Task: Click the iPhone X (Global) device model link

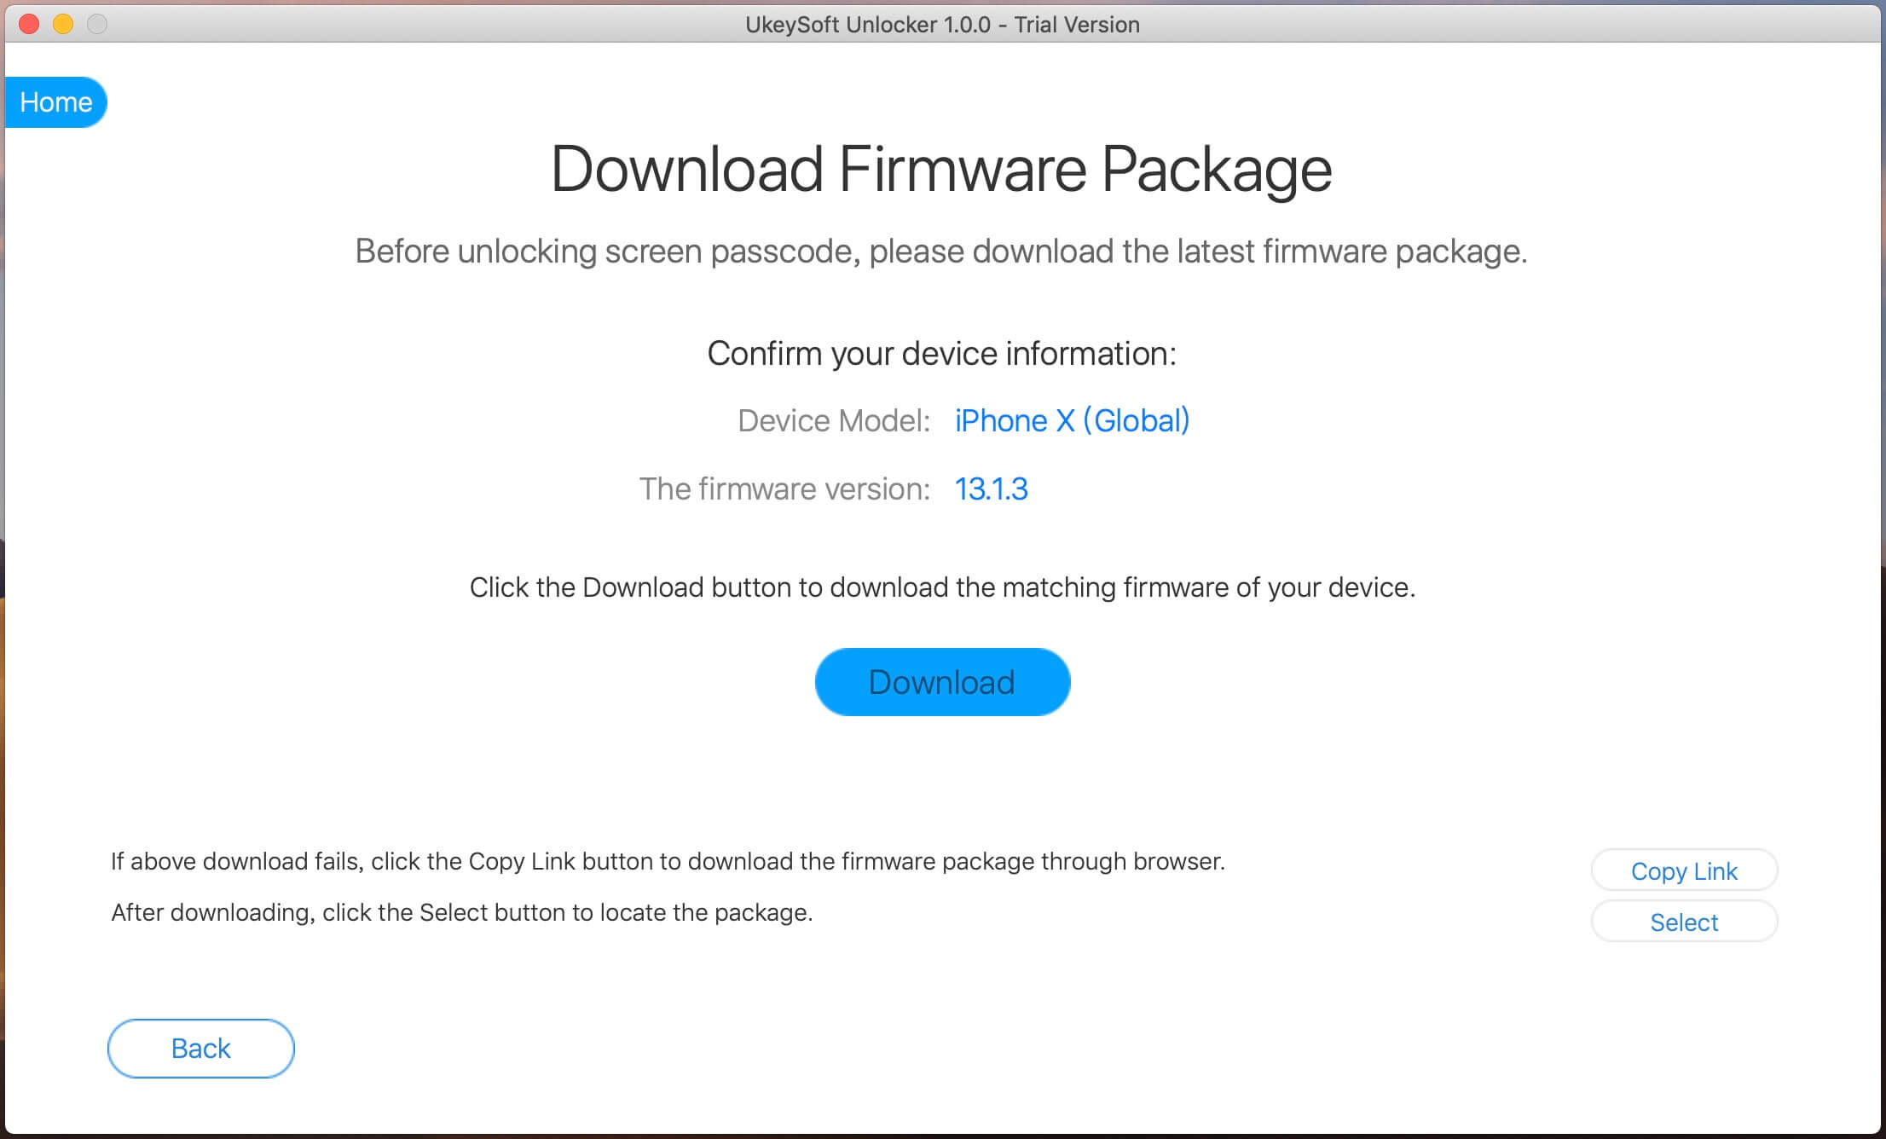Action: point(1071,420)
